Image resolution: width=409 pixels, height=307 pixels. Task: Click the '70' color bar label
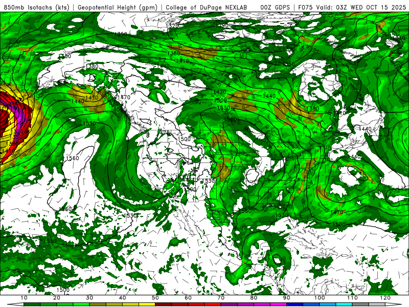[221, 298]
